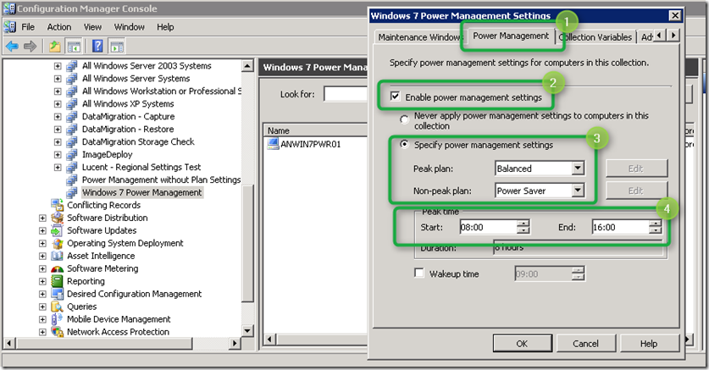The image size is (709, 370).
Task: Toggle the Show/Hide console tree icon
Action: [x=74, y=46]
